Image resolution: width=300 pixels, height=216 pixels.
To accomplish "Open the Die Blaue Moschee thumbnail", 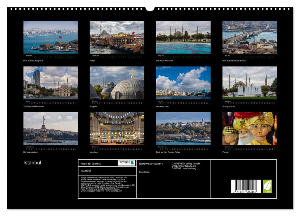I will (183, 37).
